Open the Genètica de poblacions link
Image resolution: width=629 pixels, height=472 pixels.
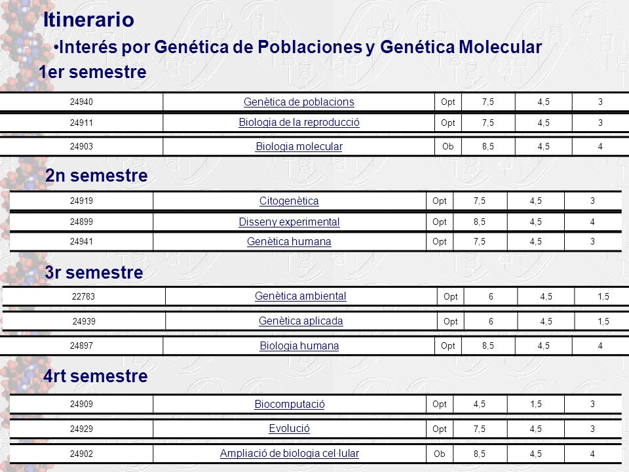[x=299, y=102]
